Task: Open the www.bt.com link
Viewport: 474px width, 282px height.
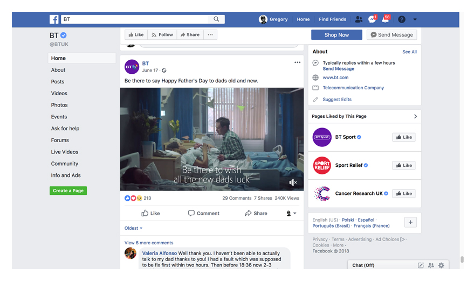Action: 335,77
